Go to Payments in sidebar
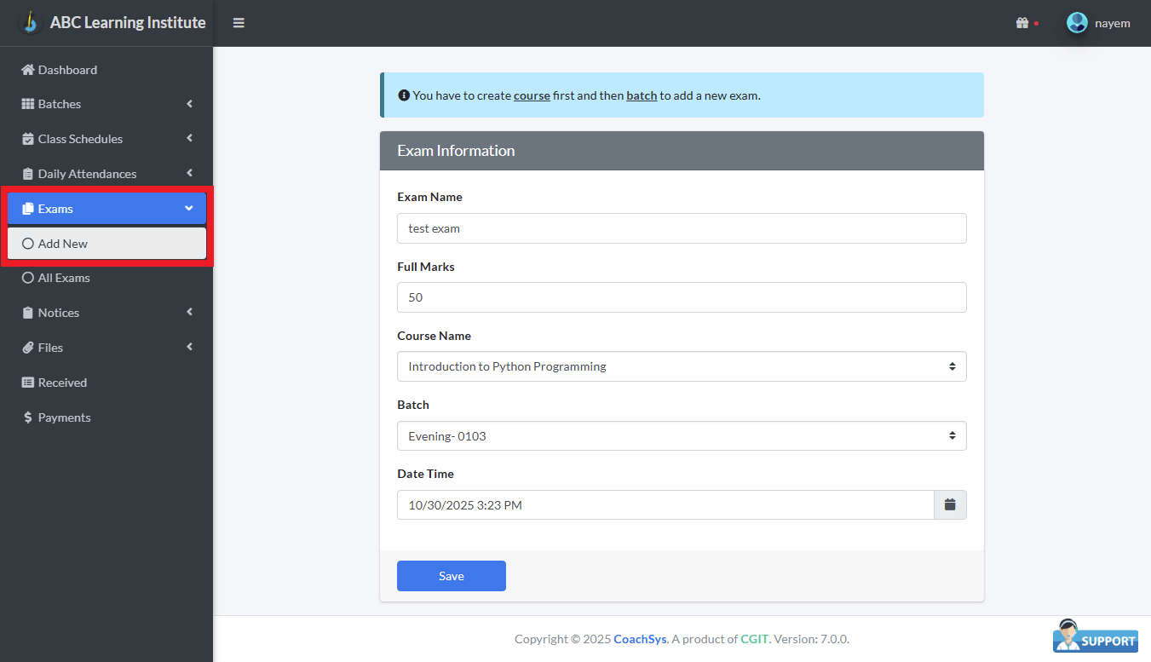This screenshot has width=1151, height=662. tap(64, 417)
